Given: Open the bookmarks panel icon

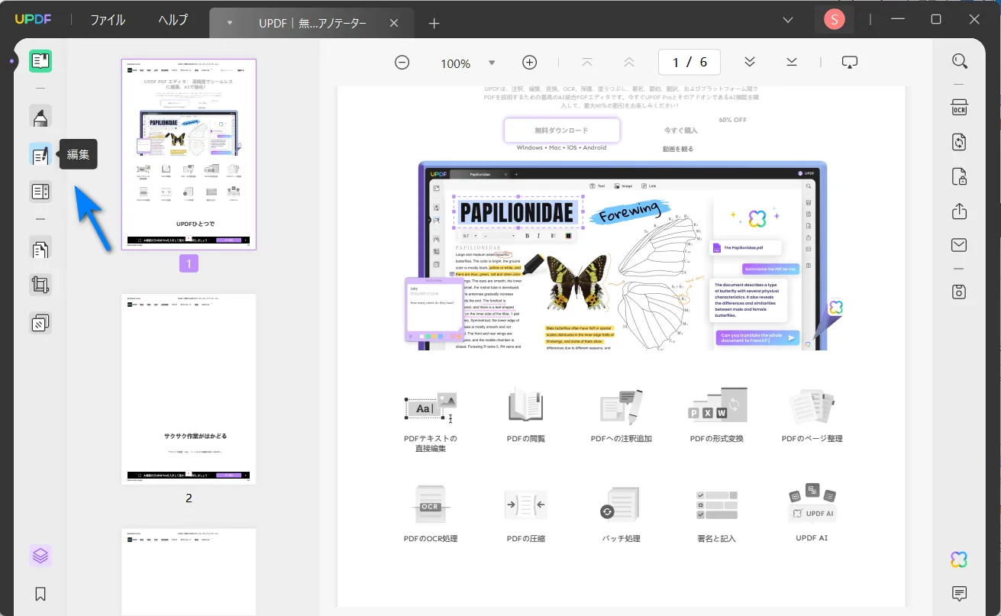Looking at the screenshot, I should [x=40, y=593].
